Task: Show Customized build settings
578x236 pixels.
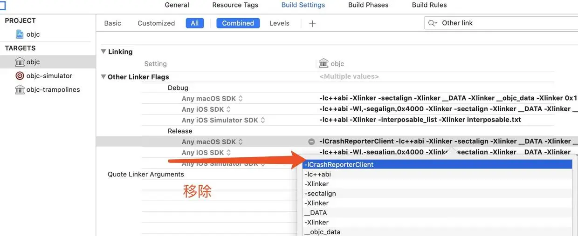Action: click(156, 23)
